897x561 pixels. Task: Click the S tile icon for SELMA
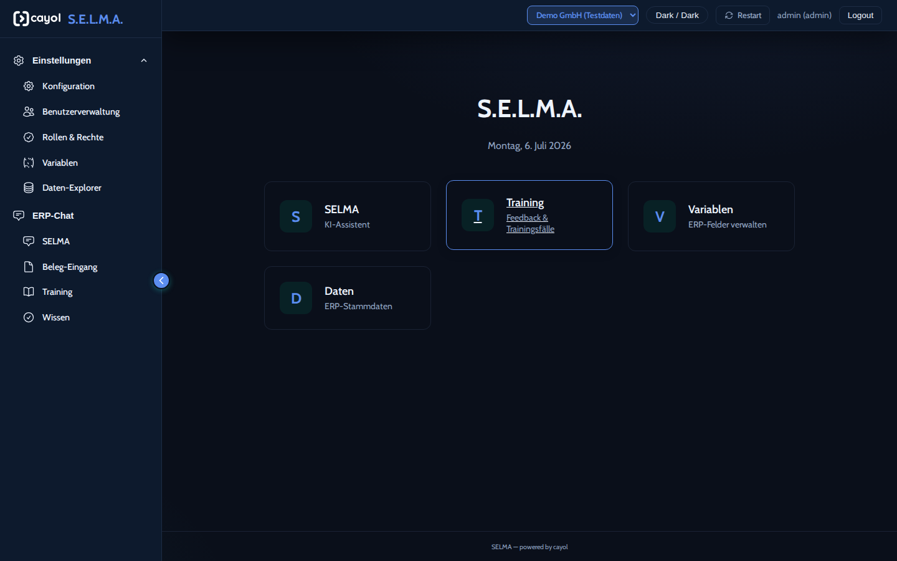(296, 216)
